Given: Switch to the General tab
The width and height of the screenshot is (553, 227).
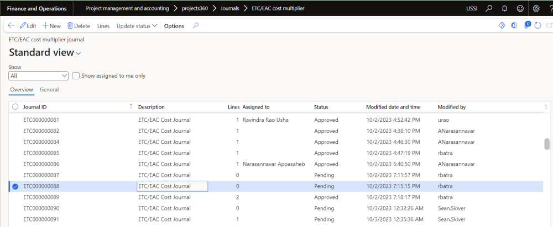Looking at the screenshot, I should 49,90.
